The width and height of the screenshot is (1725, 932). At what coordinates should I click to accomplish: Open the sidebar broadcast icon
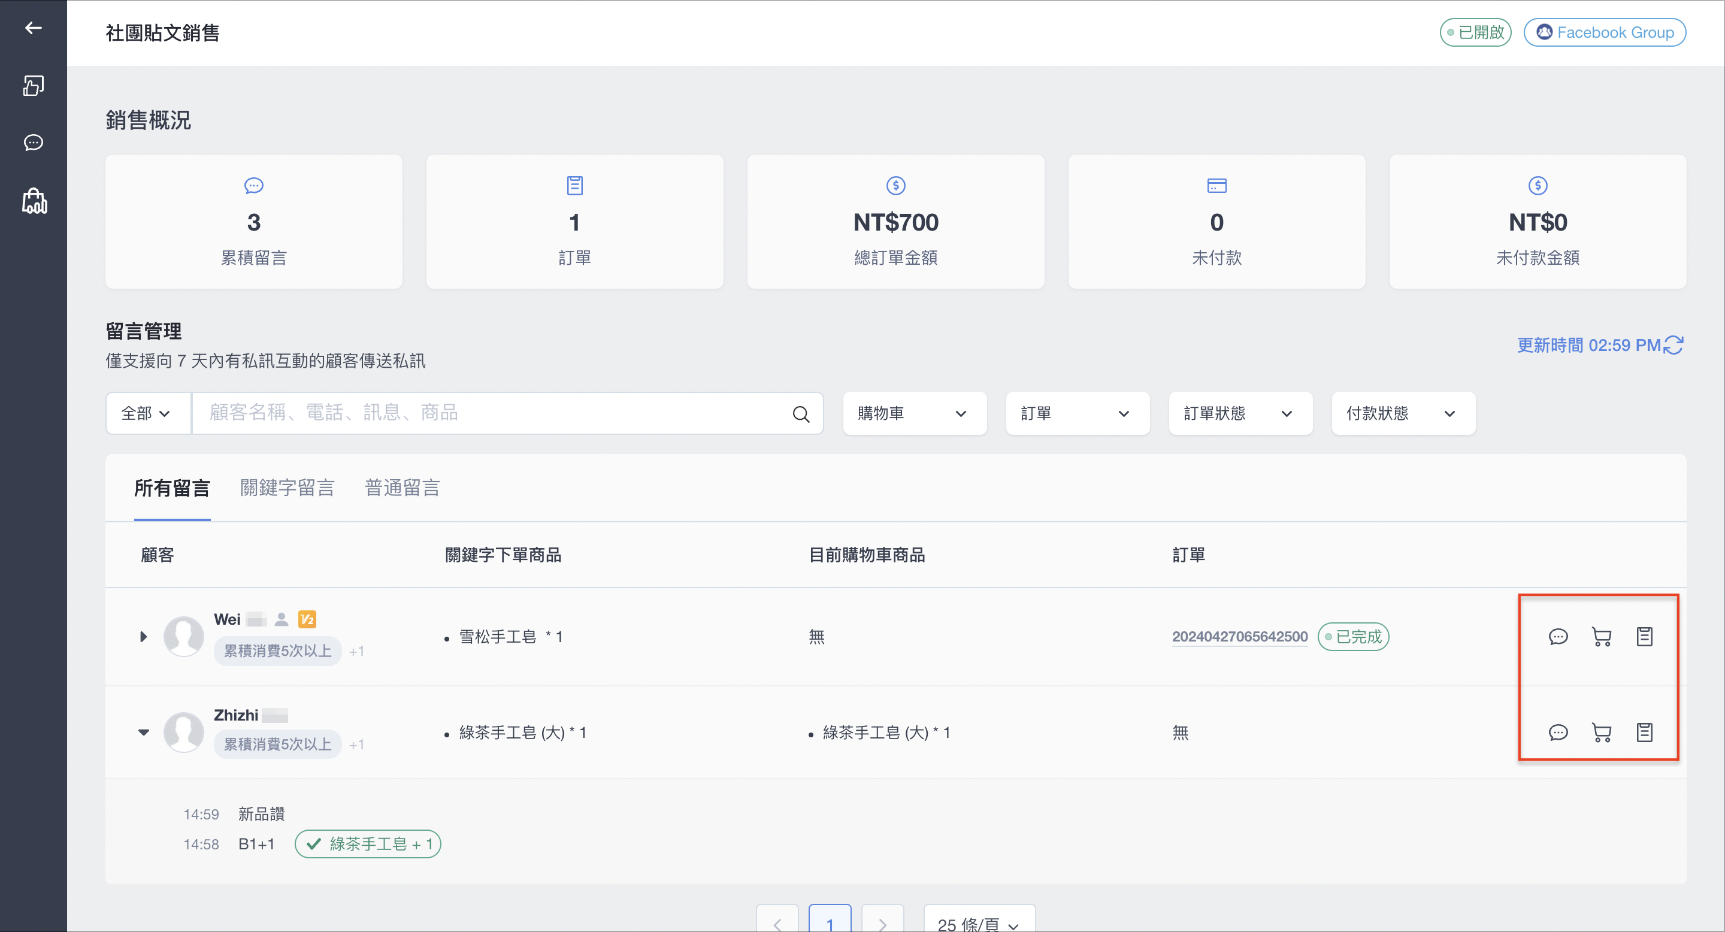pyautogui.click(x=34, y=85)
